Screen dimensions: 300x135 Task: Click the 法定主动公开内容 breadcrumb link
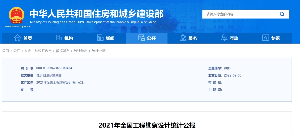click(38, 51)
